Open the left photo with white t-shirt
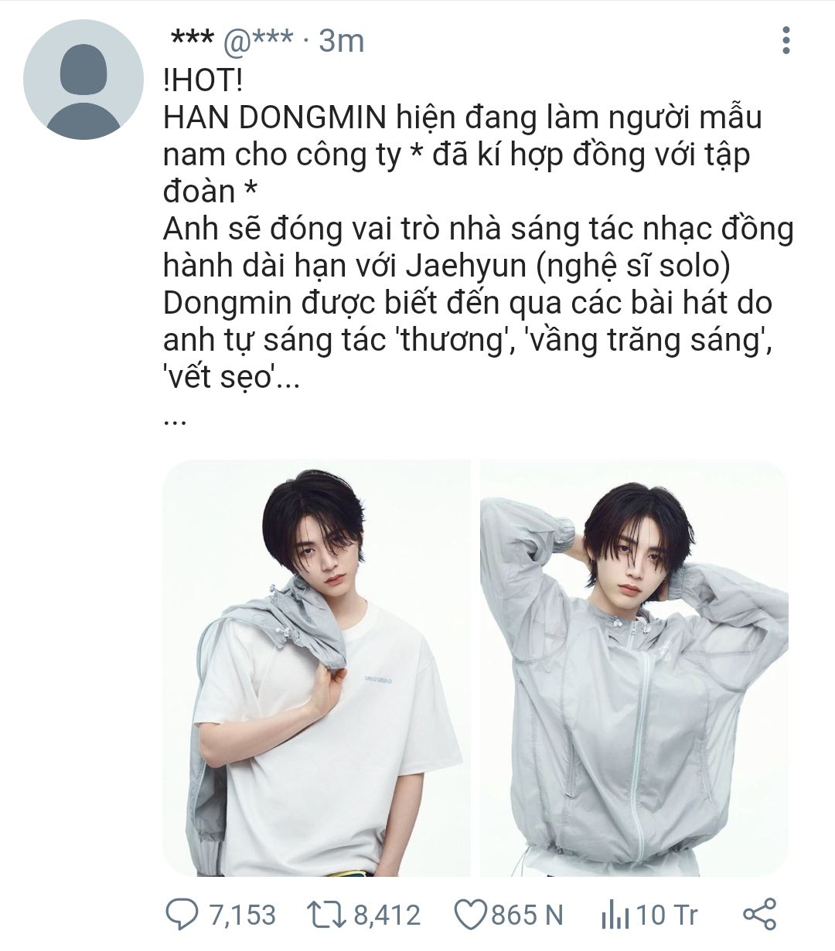 [316, 668]
